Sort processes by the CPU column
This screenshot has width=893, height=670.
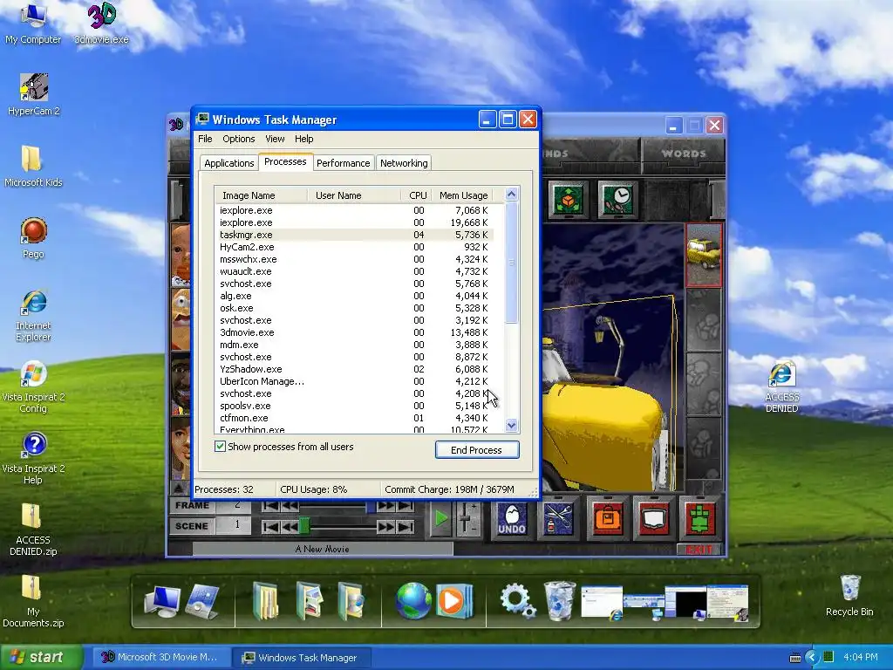click(416, 195)
